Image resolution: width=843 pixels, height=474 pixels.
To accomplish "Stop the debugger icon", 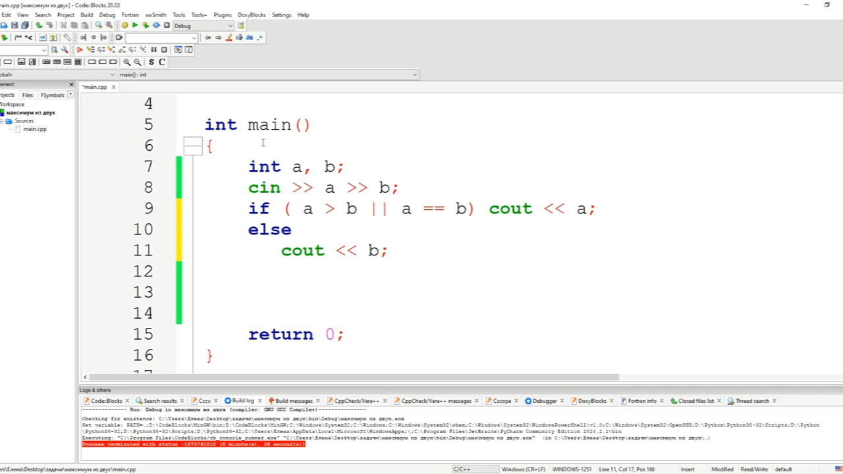I will click(x=164, y=49).
